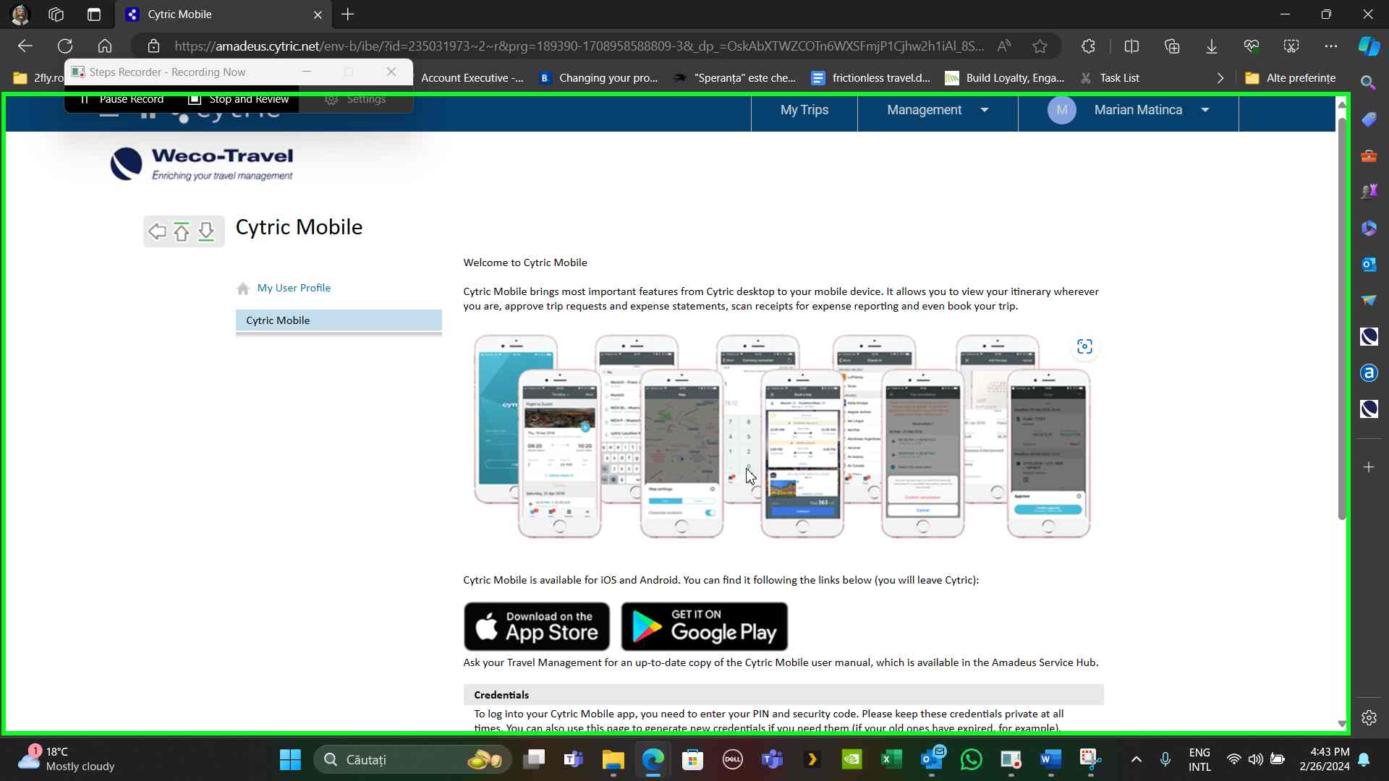The image size is (1389, 781).
Task: Open browser downloads icon
Action: pyautogui.click(x=1212, y=46)
